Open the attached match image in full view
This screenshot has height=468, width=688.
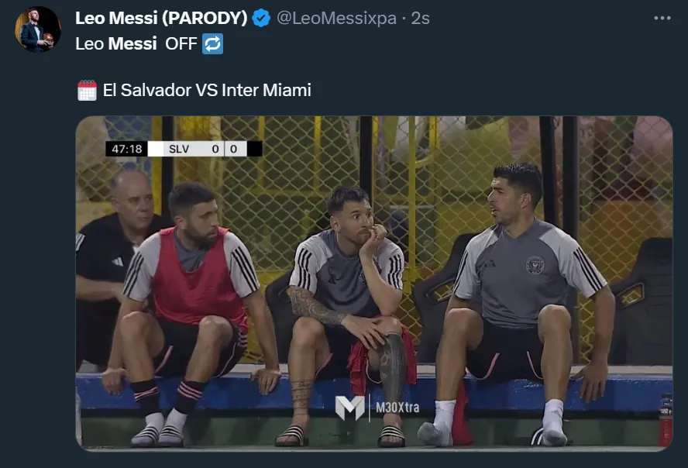pyautogui.click(x=374, y=284)
